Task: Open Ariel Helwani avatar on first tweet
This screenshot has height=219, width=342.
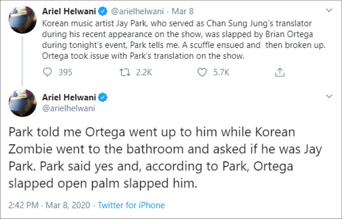Action: click(x=23, y=20)
